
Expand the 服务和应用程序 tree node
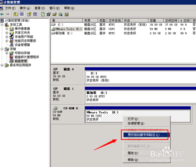(2, 65)
